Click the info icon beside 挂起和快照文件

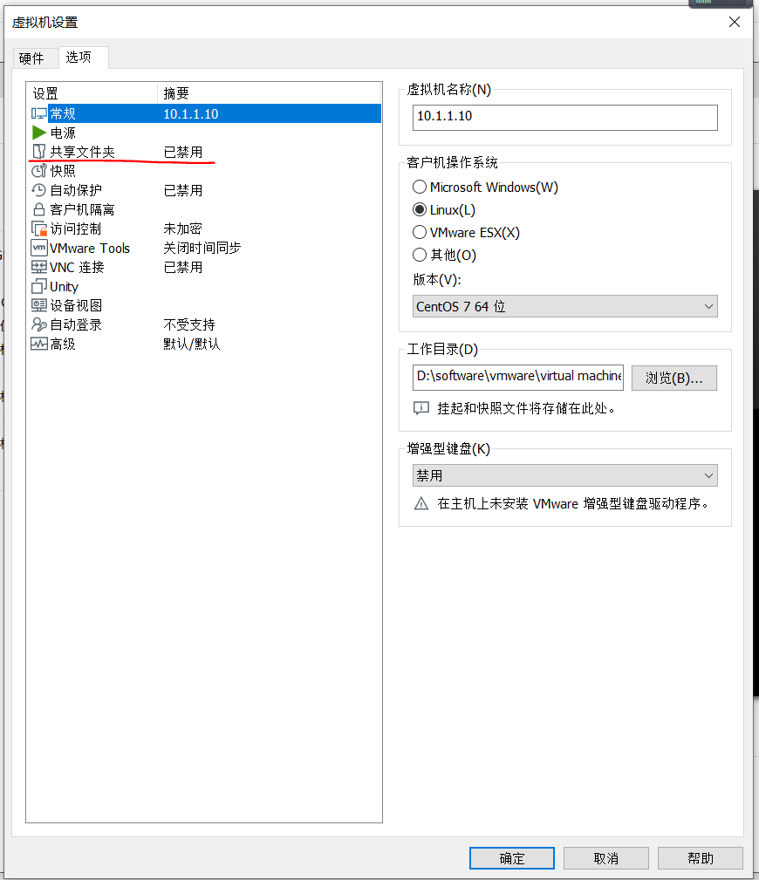pyautogui.click(x=421, y=408)
